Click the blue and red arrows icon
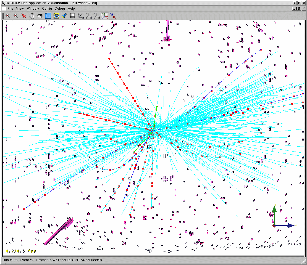This screenshot has width=307, height=265. [113, 16]
